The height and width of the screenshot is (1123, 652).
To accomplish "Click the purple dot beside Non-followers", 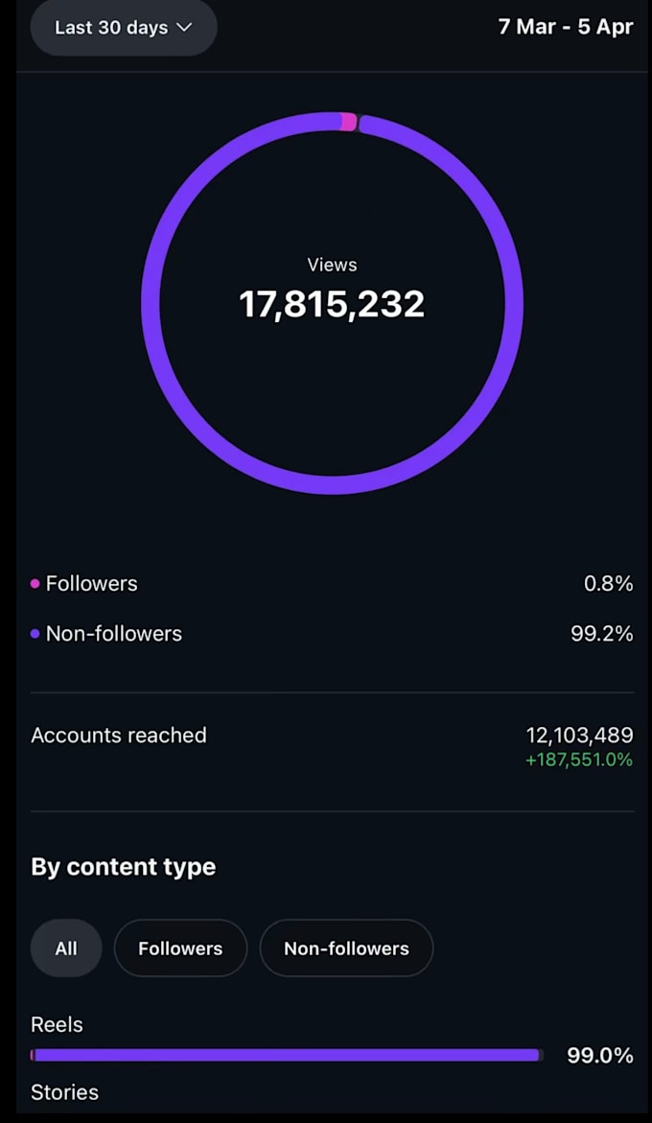I will (35, 634).
